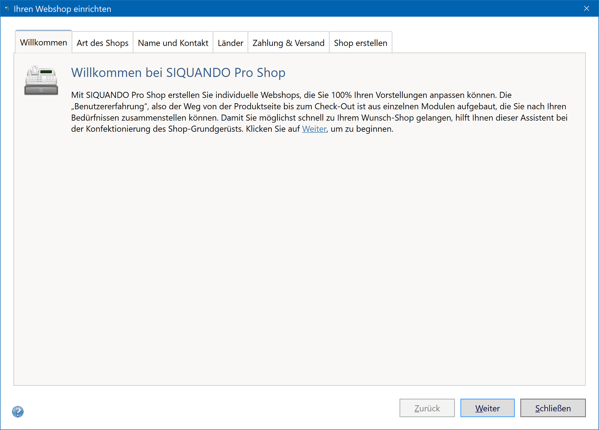
Task: Click the Zurück button
Action: click(x=427, y=408)
